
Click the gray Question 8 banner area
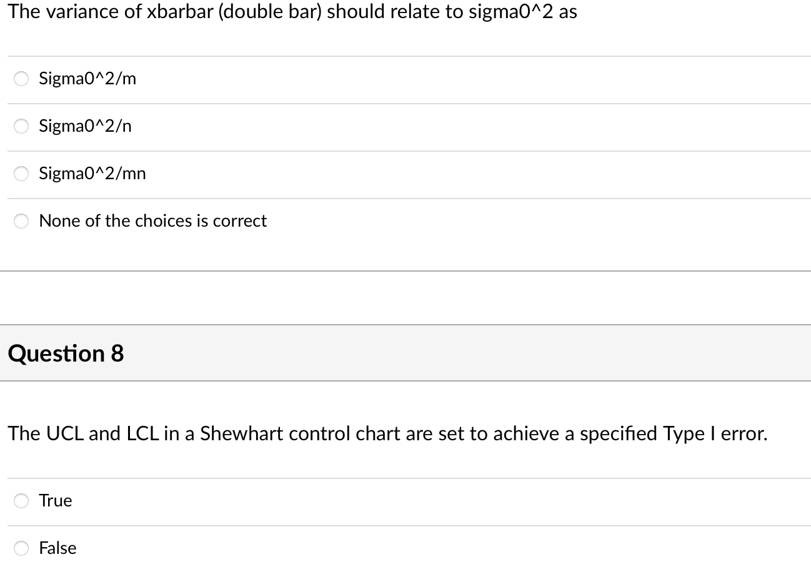[437, 353]
